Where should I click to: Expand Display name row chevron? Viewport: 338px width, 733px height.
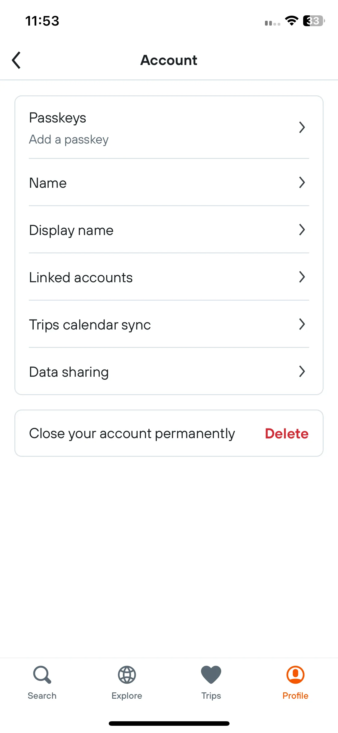[302, 230]
